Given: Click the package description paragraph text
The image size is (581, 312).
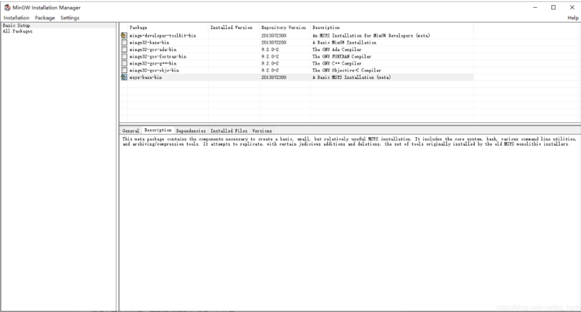Looking at the screenshot, I should click(x=349, y=142).
